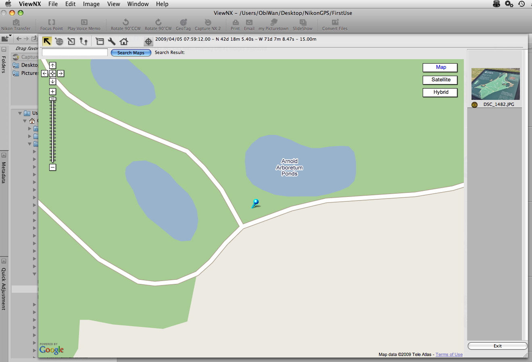This screenshot has width=532, height=362.
Task: Pan the map down
Action: (x=53, y=81)
